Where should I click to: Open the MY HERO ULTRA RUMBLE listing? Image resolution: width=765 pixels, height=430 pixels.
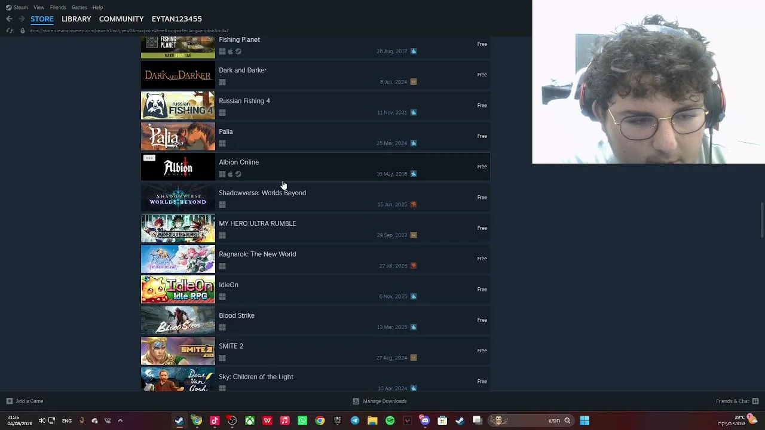coord(316,228)
